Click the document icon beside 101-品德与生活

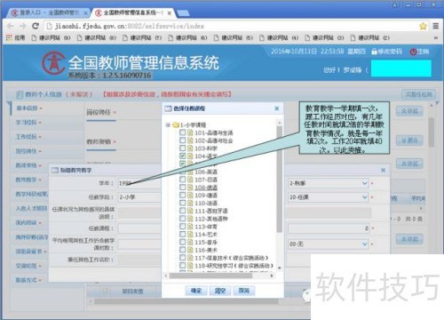(190, 132)
